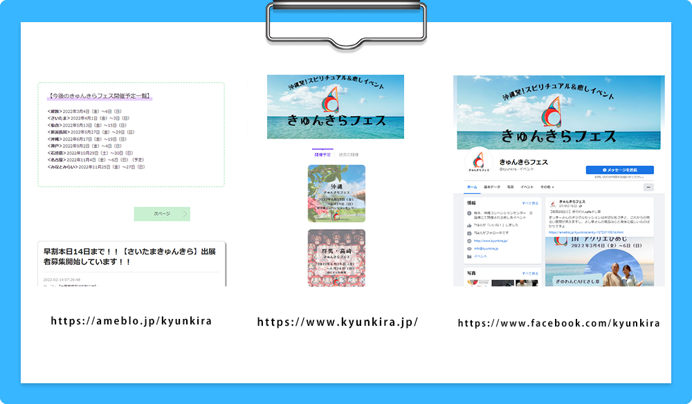Click the みなとみらい 2022年11月25日 schedule line

coord(96,167)
